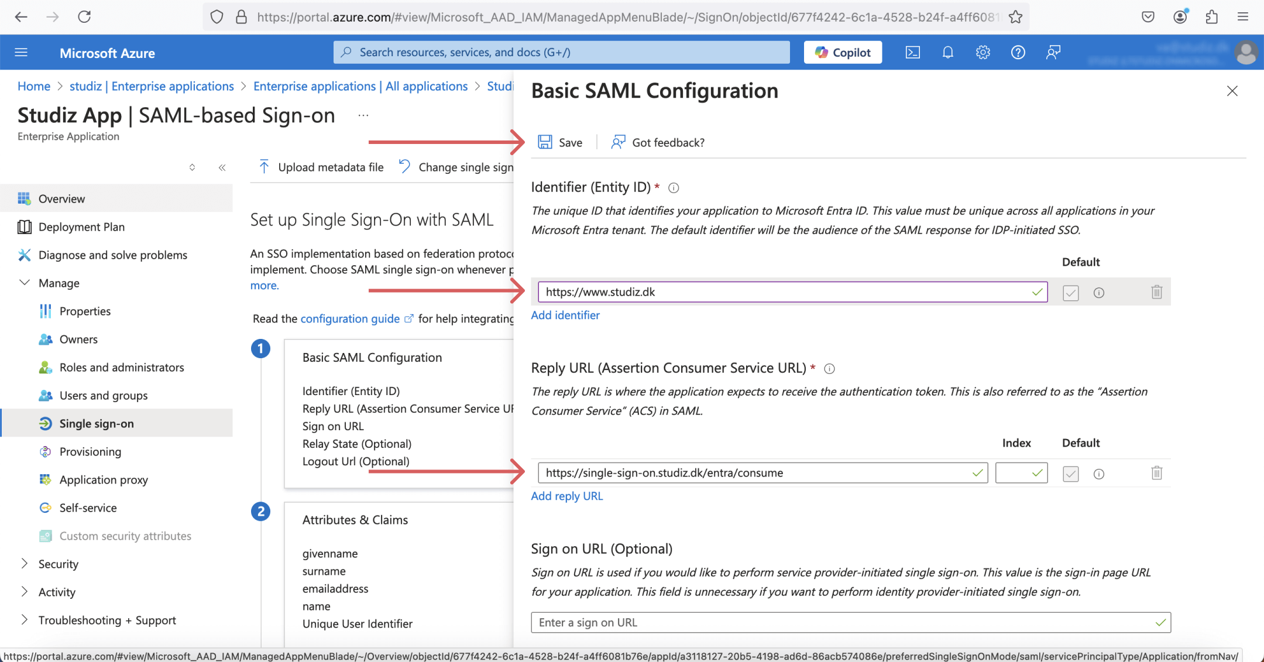
Task: Click the sidebar expand/collapse all arrows
Action: (x=192, y=168)
